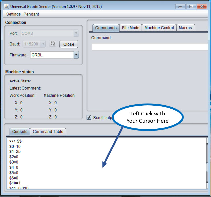Click the Work Position label
The width and height of the screenshot is (211, 197).
(x=22, y=95)
